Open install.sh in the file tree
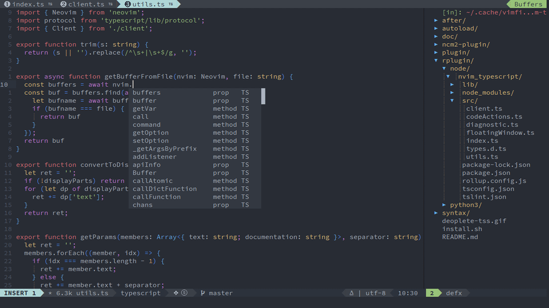Image resolution: width=549 pixels, height=308 pixels. click(462, 229)
